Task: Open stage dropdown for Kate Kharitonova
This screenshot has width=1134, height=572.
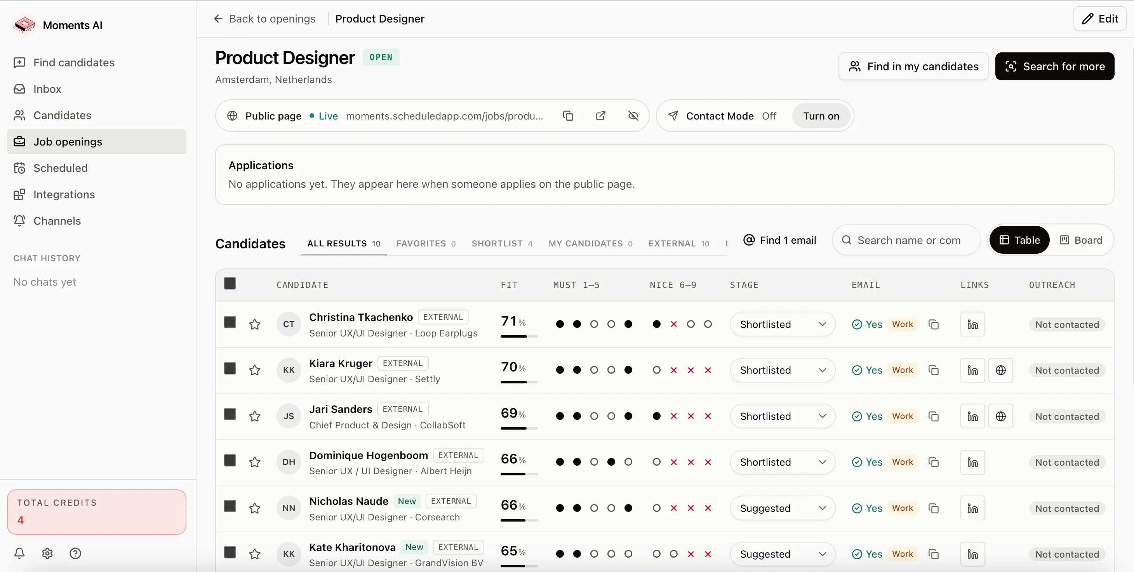Action: [782, 554]
